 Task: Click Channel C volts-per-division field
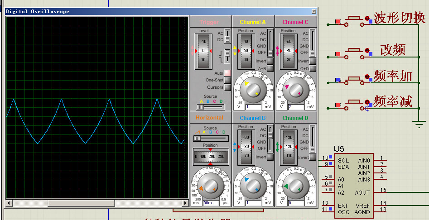point(296,107)
